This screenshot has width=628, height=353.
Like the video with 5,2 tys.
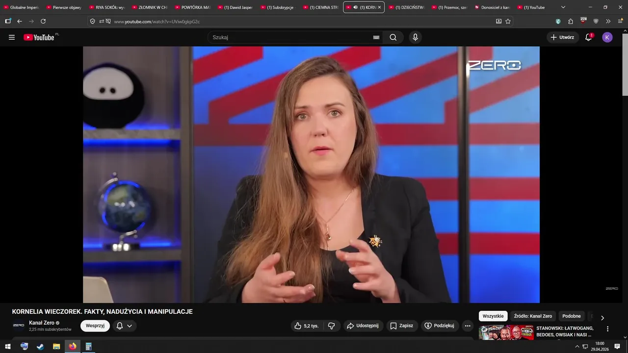coord(307,326)
